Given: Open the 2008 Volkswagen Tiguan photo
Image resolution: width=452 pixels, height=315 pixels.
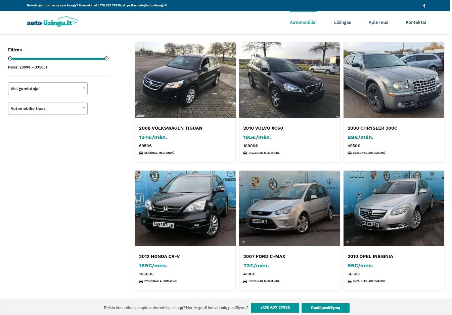Looking at the screenshot, I should click(185, 80).
